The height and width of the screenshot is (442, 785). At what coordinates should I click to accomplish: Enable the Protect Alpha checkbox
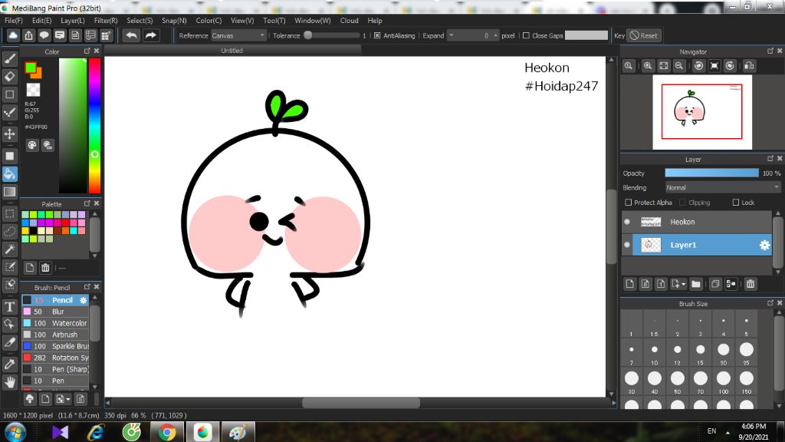629,203
